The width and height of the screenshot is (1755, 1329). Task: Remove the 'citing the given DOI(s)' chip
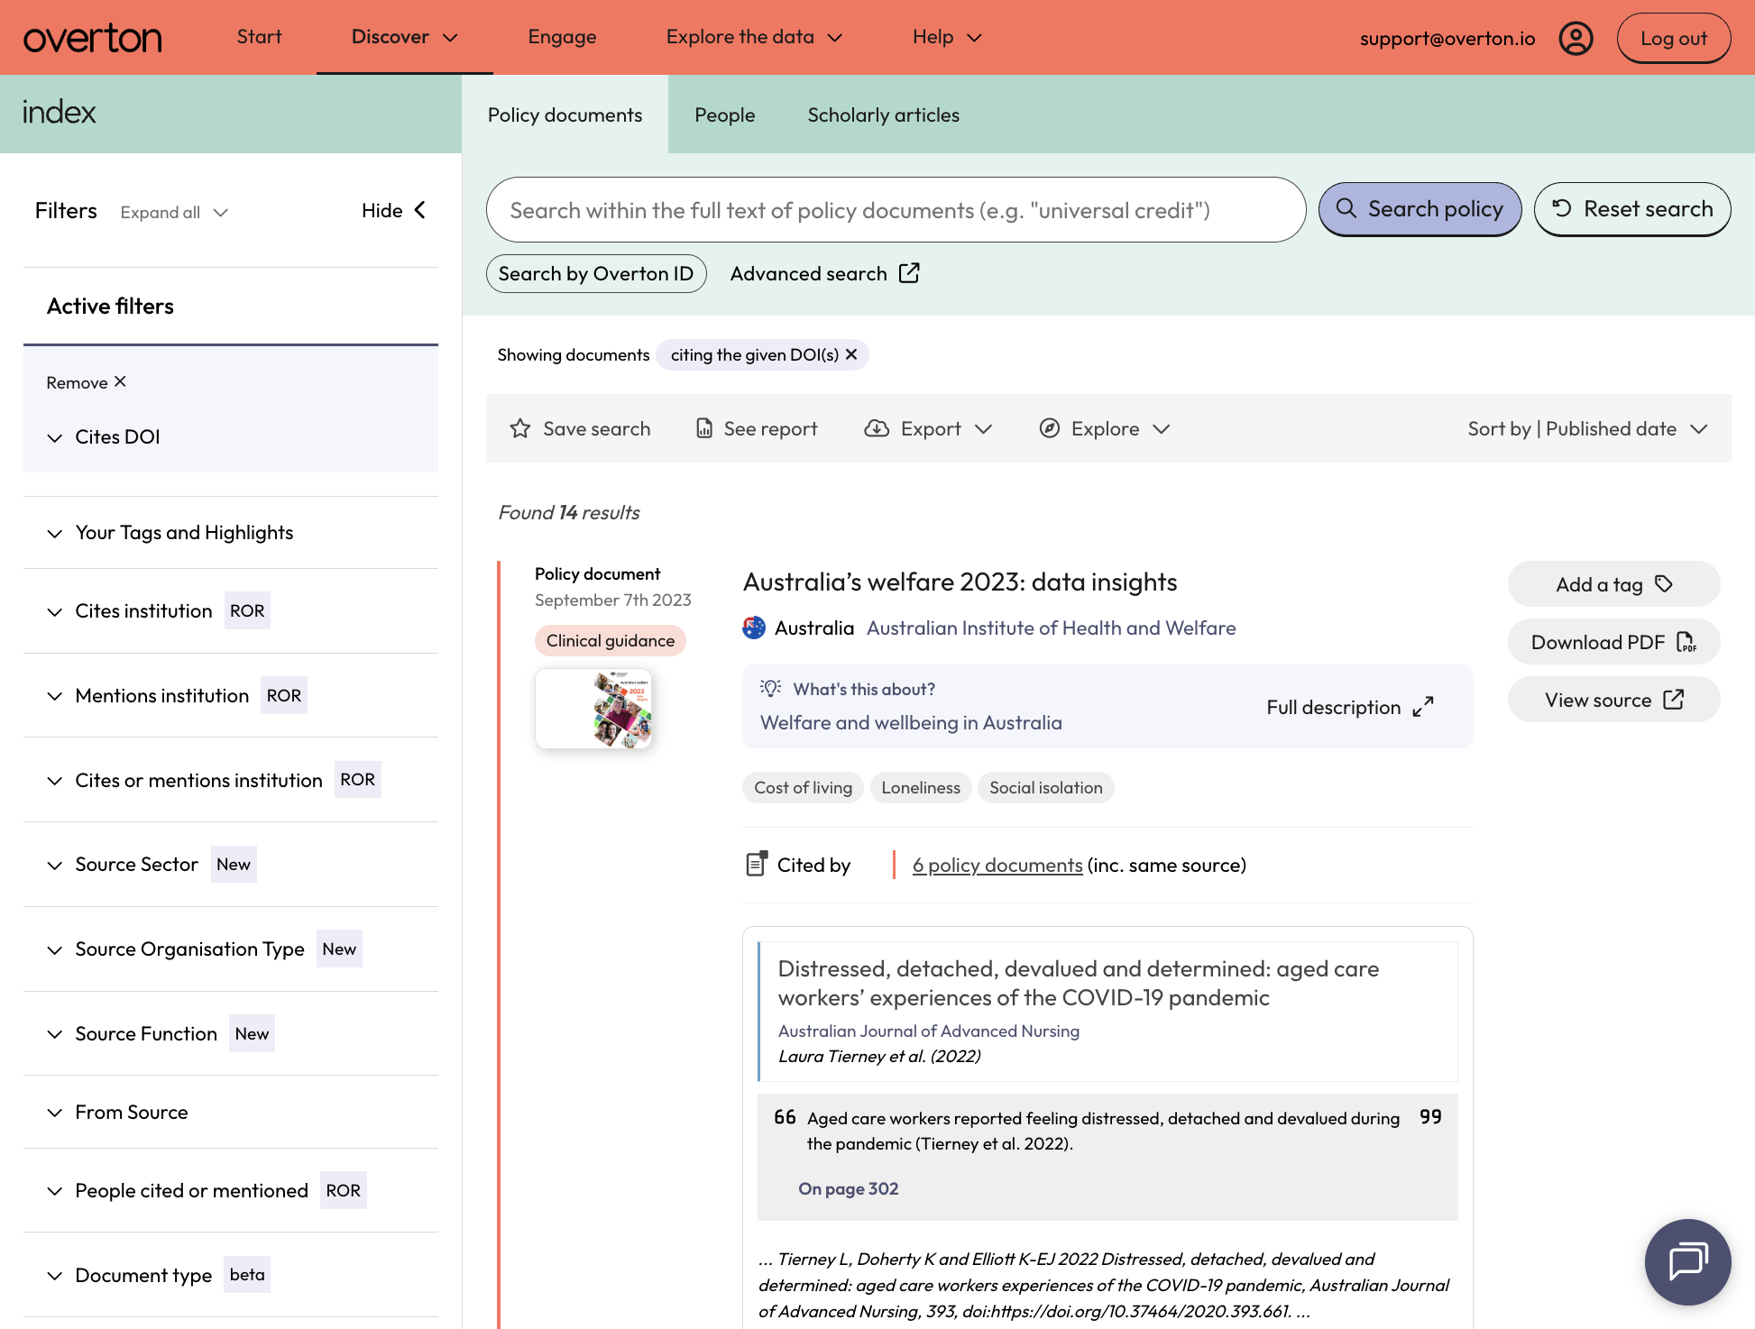coord(851,354)
